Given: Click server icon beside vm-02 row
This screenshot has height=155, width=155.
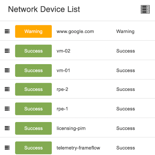Looking at the screenshot, I should click(7, 51).
